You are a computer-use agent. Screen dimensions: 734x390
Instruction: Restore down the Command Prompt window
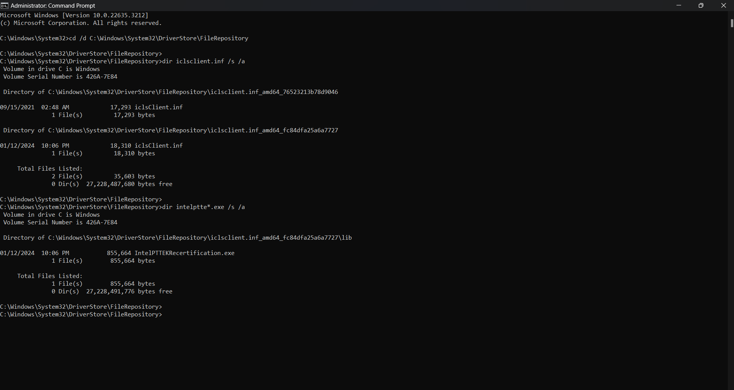[701, 5]
